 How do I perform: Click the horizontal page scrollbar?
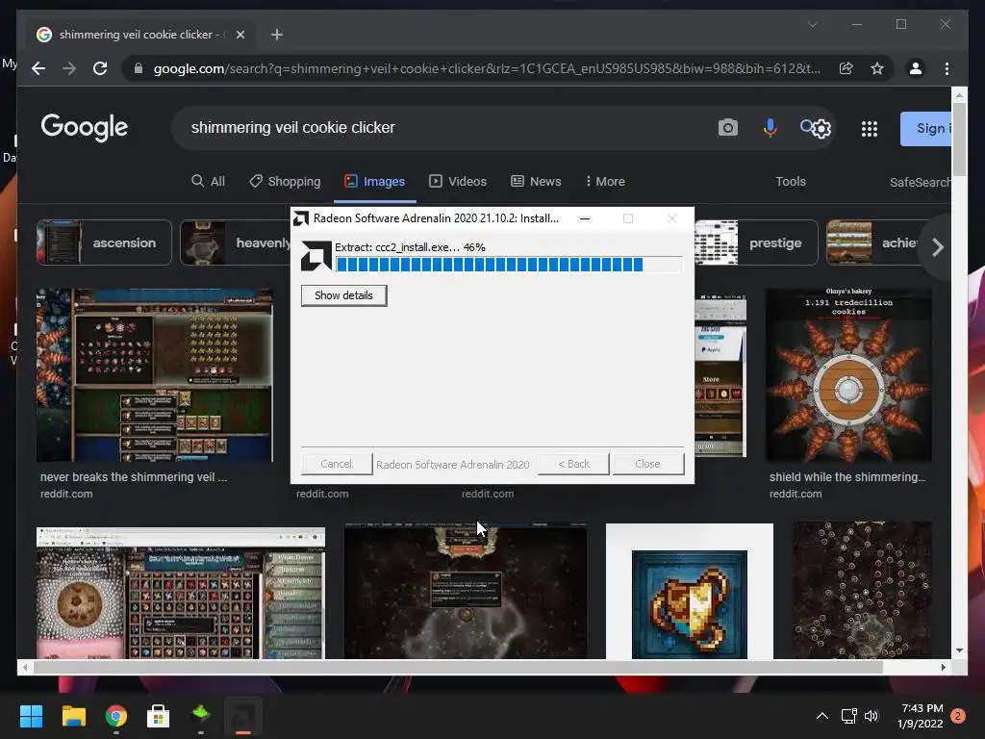(x=459, y=668)
